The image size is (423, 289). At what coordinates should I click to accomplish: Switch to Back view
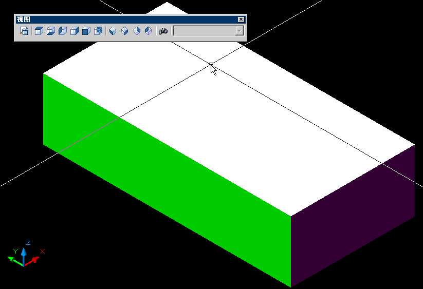[x=98, y=31]
